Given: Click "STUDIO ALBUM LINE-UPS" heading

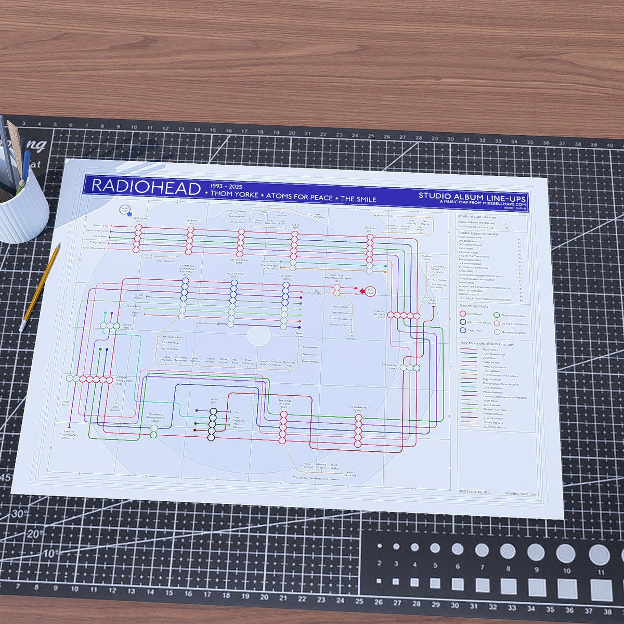Looking at the screenshot, I should 472,198.
